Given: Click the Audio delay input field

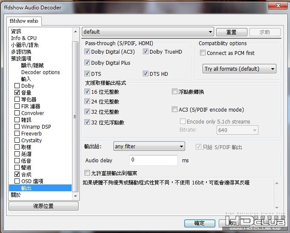Looking at the screenshot, I should coord(154,160).
